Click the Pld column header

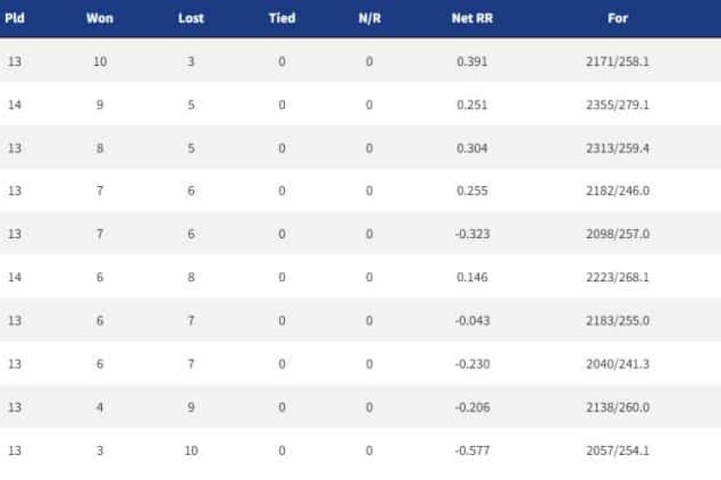tap(15, 18)
